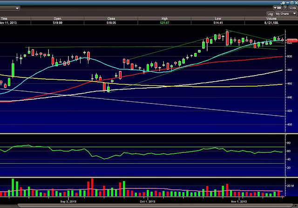Select the Close value 519.05
The height and width of the screenshot is (208, 298).
click(x=111, y=23)
